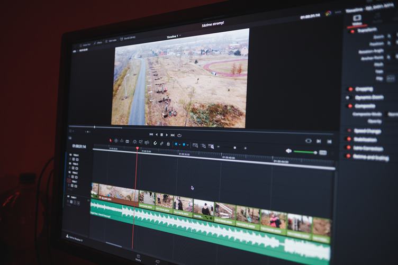Viewport: 398px width, 265px height.
Task: Toggle the Lens Correction section switch
Action: pyautogui.click(x=349, y=148)
